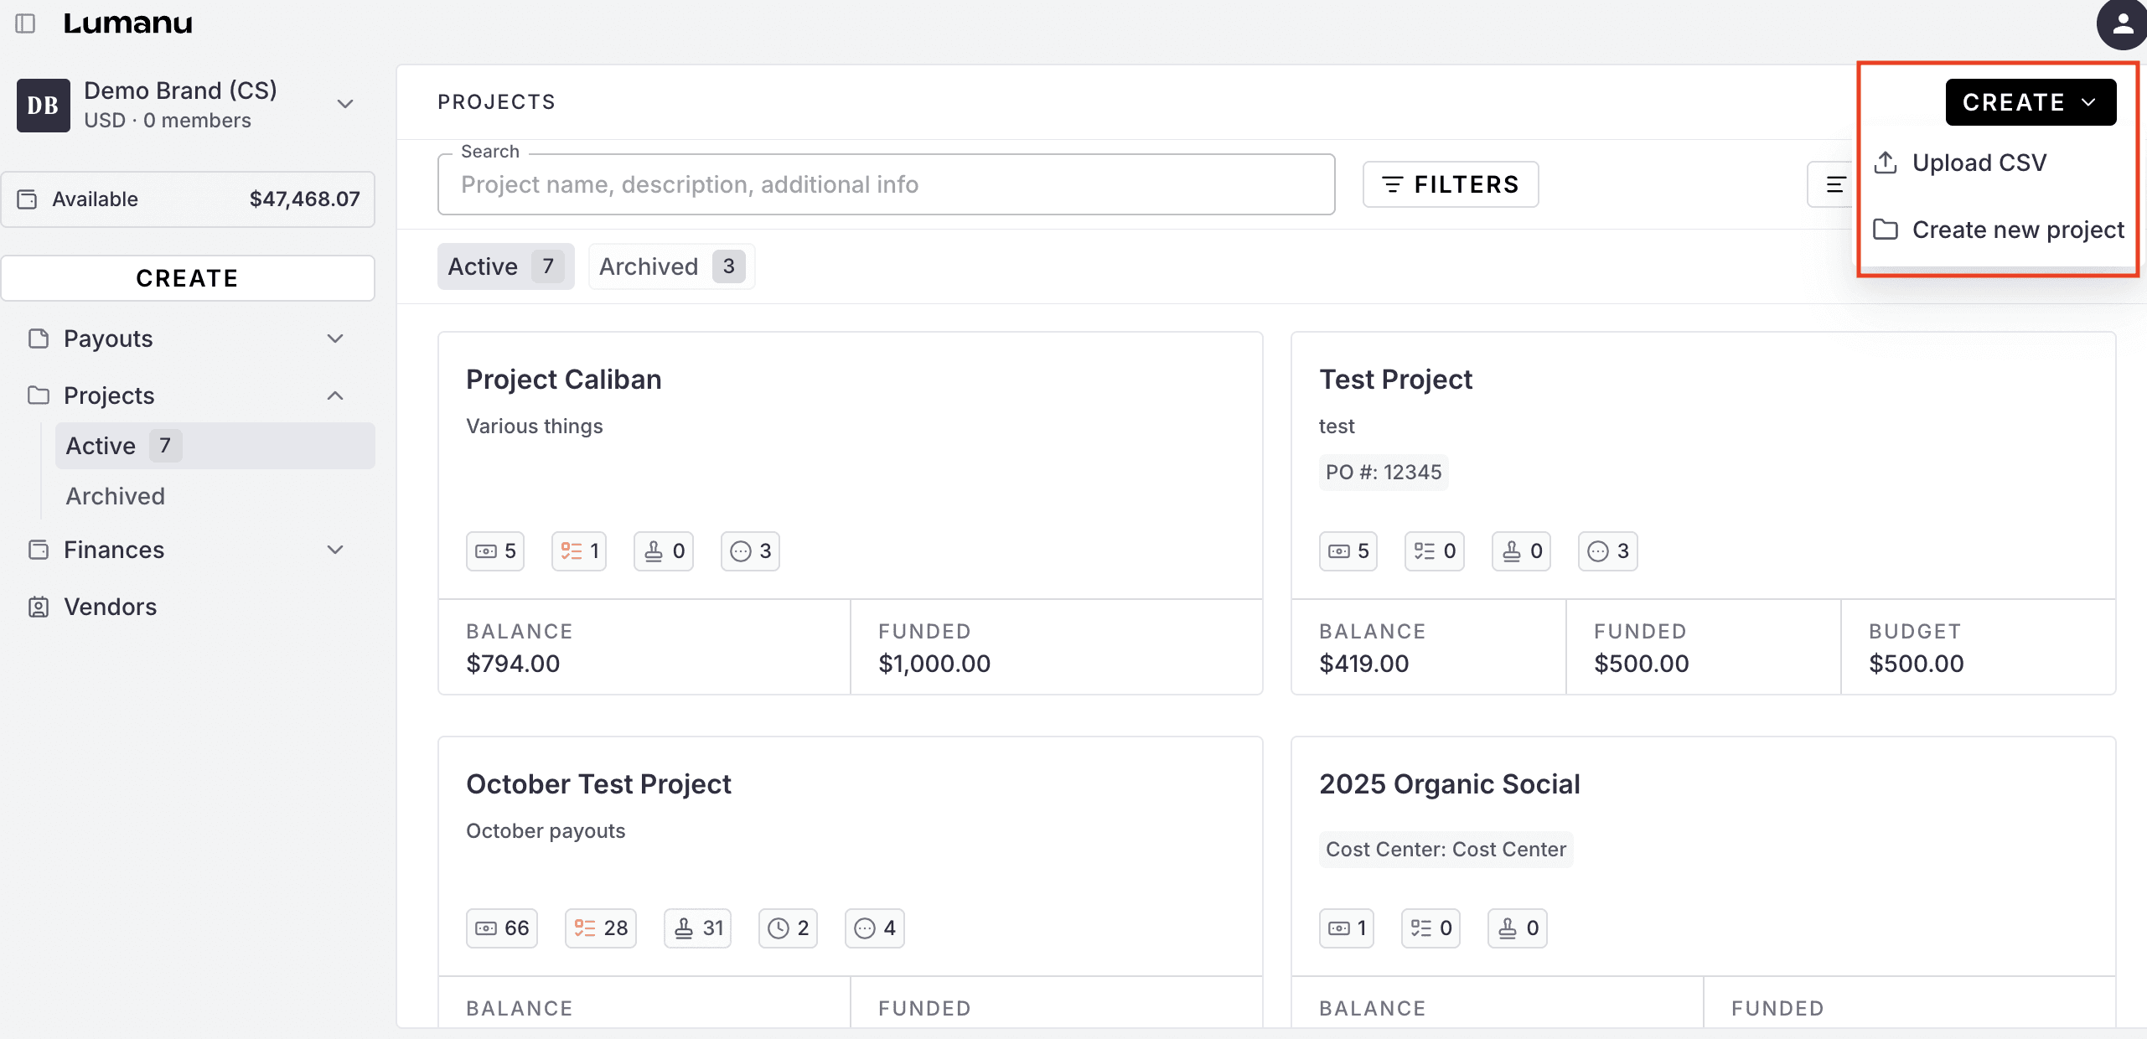
Task: Click the sidebar CREATE button
Action: pos(188,278)
